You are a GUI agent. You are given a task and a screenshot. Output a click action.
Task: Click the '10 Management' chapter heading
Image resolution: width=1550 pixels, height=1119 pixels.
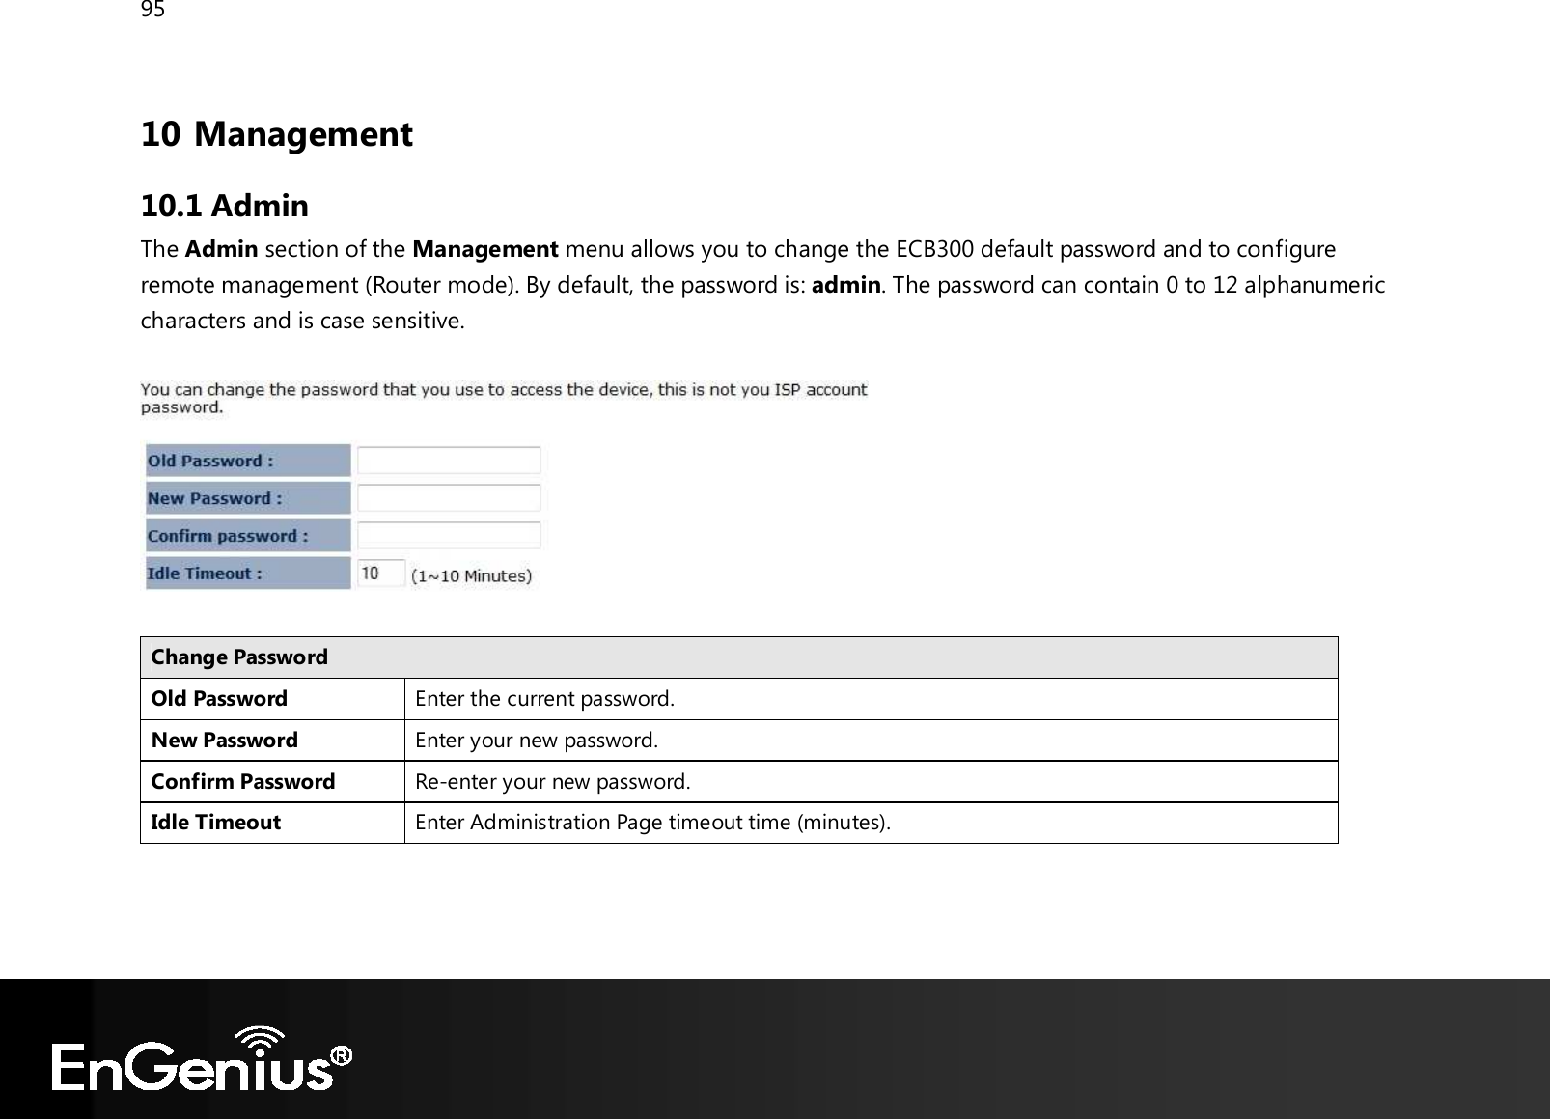277,134
